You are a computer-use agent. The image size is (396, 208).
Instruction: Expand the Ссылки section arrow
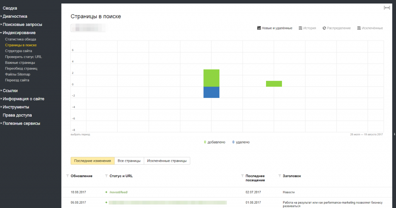[1, 90]
